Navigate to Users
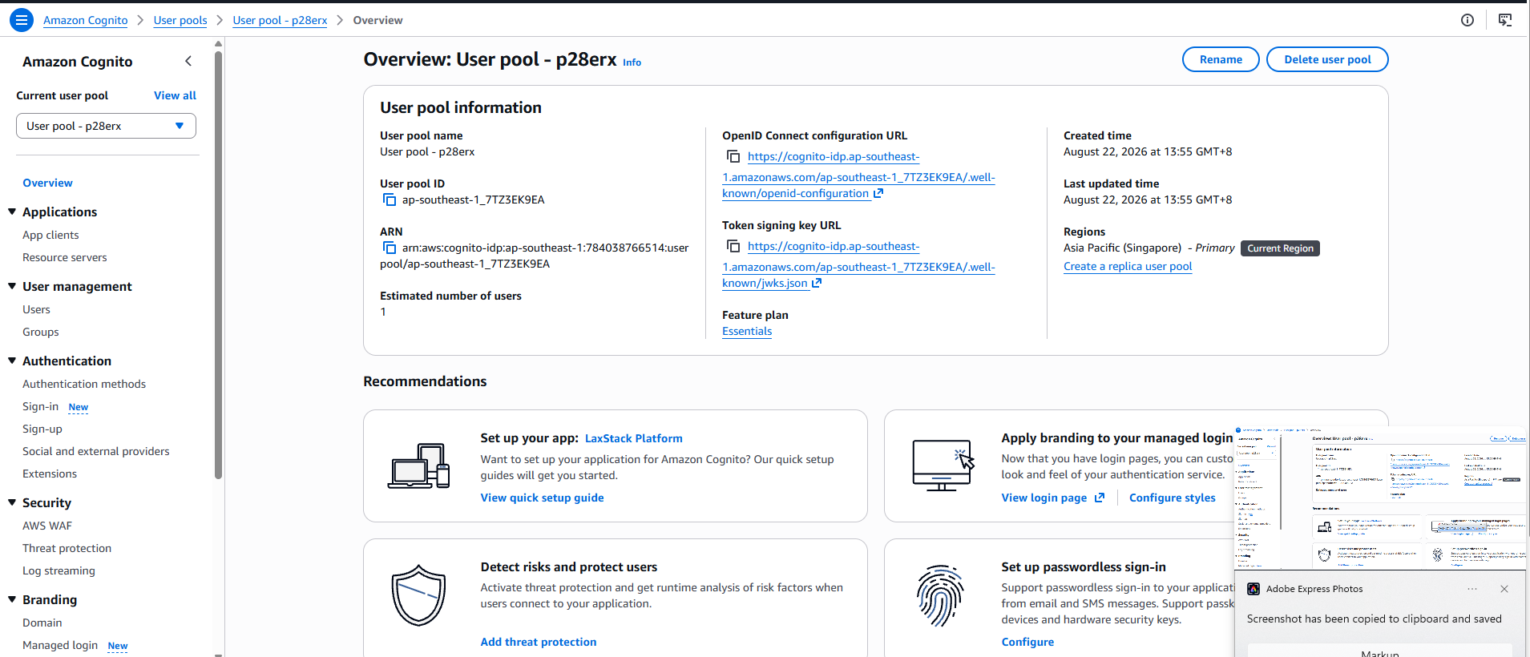This screenshot has height=657, width=1530. [36, 309]
